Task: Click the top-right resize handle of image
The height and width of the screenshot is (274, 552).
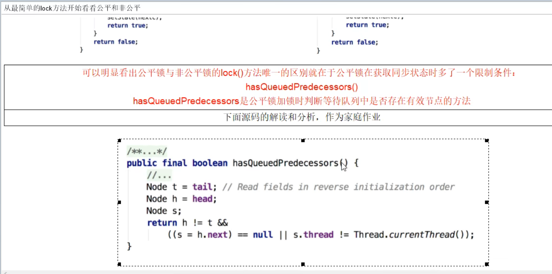Action: (x=487, y=141)
